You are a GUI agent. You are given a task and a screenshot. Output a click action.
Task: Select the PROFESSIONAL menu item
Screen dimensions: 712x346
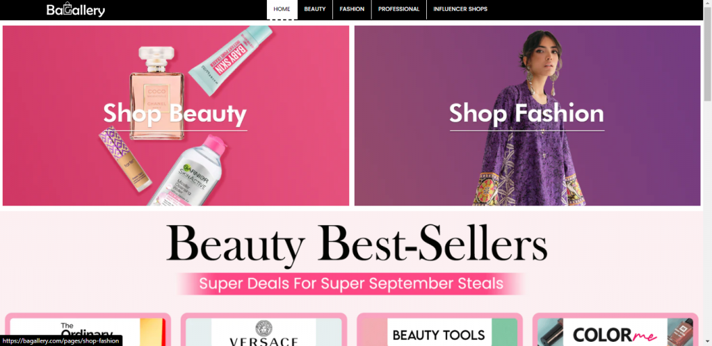(398, 10)
